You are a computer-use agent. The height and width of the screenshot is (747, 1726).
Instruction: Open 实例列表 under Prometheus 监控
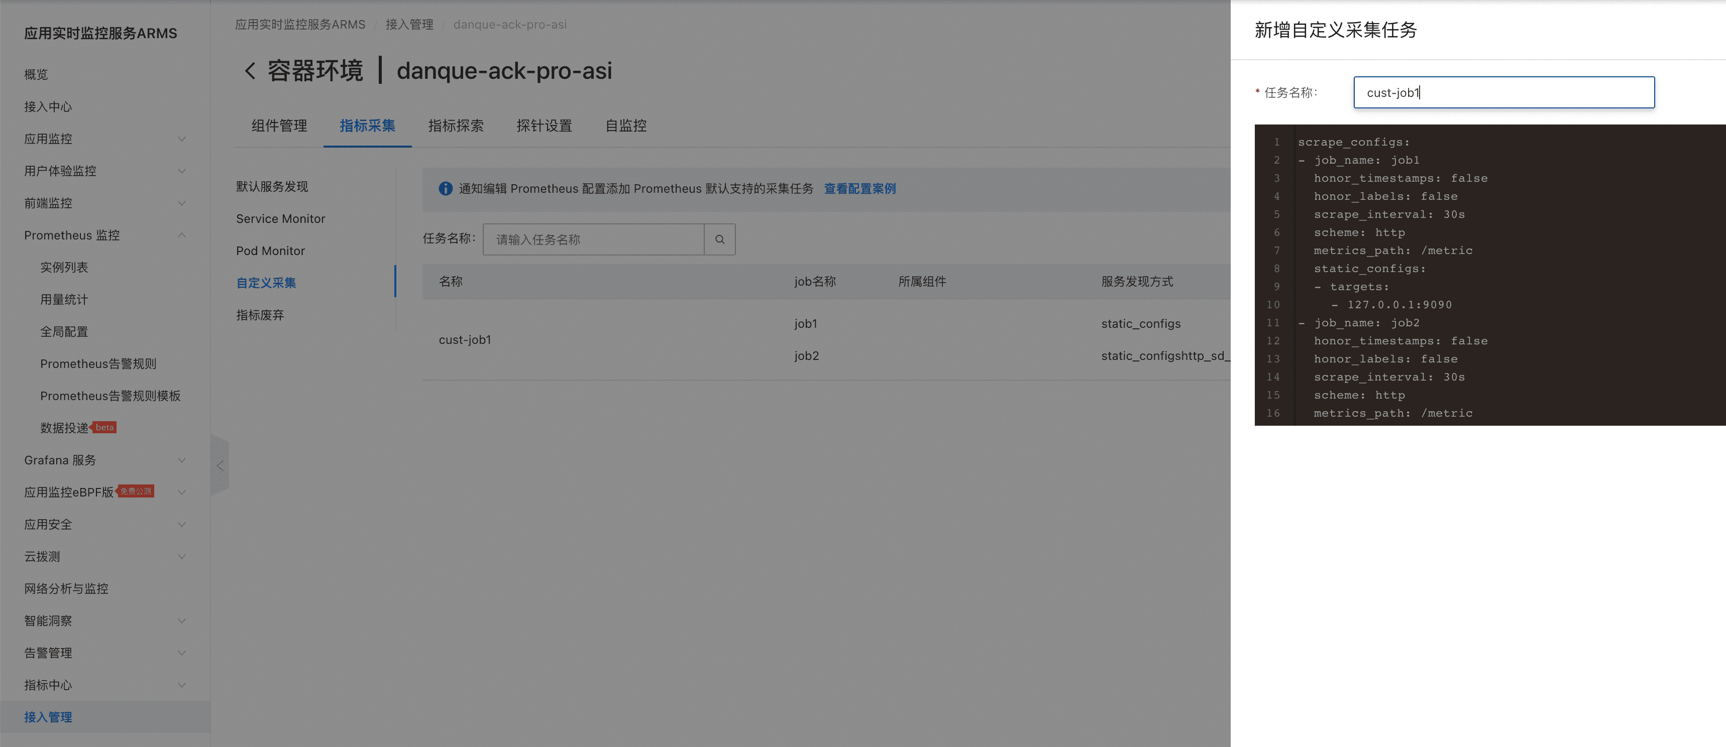tap(64, 268)
